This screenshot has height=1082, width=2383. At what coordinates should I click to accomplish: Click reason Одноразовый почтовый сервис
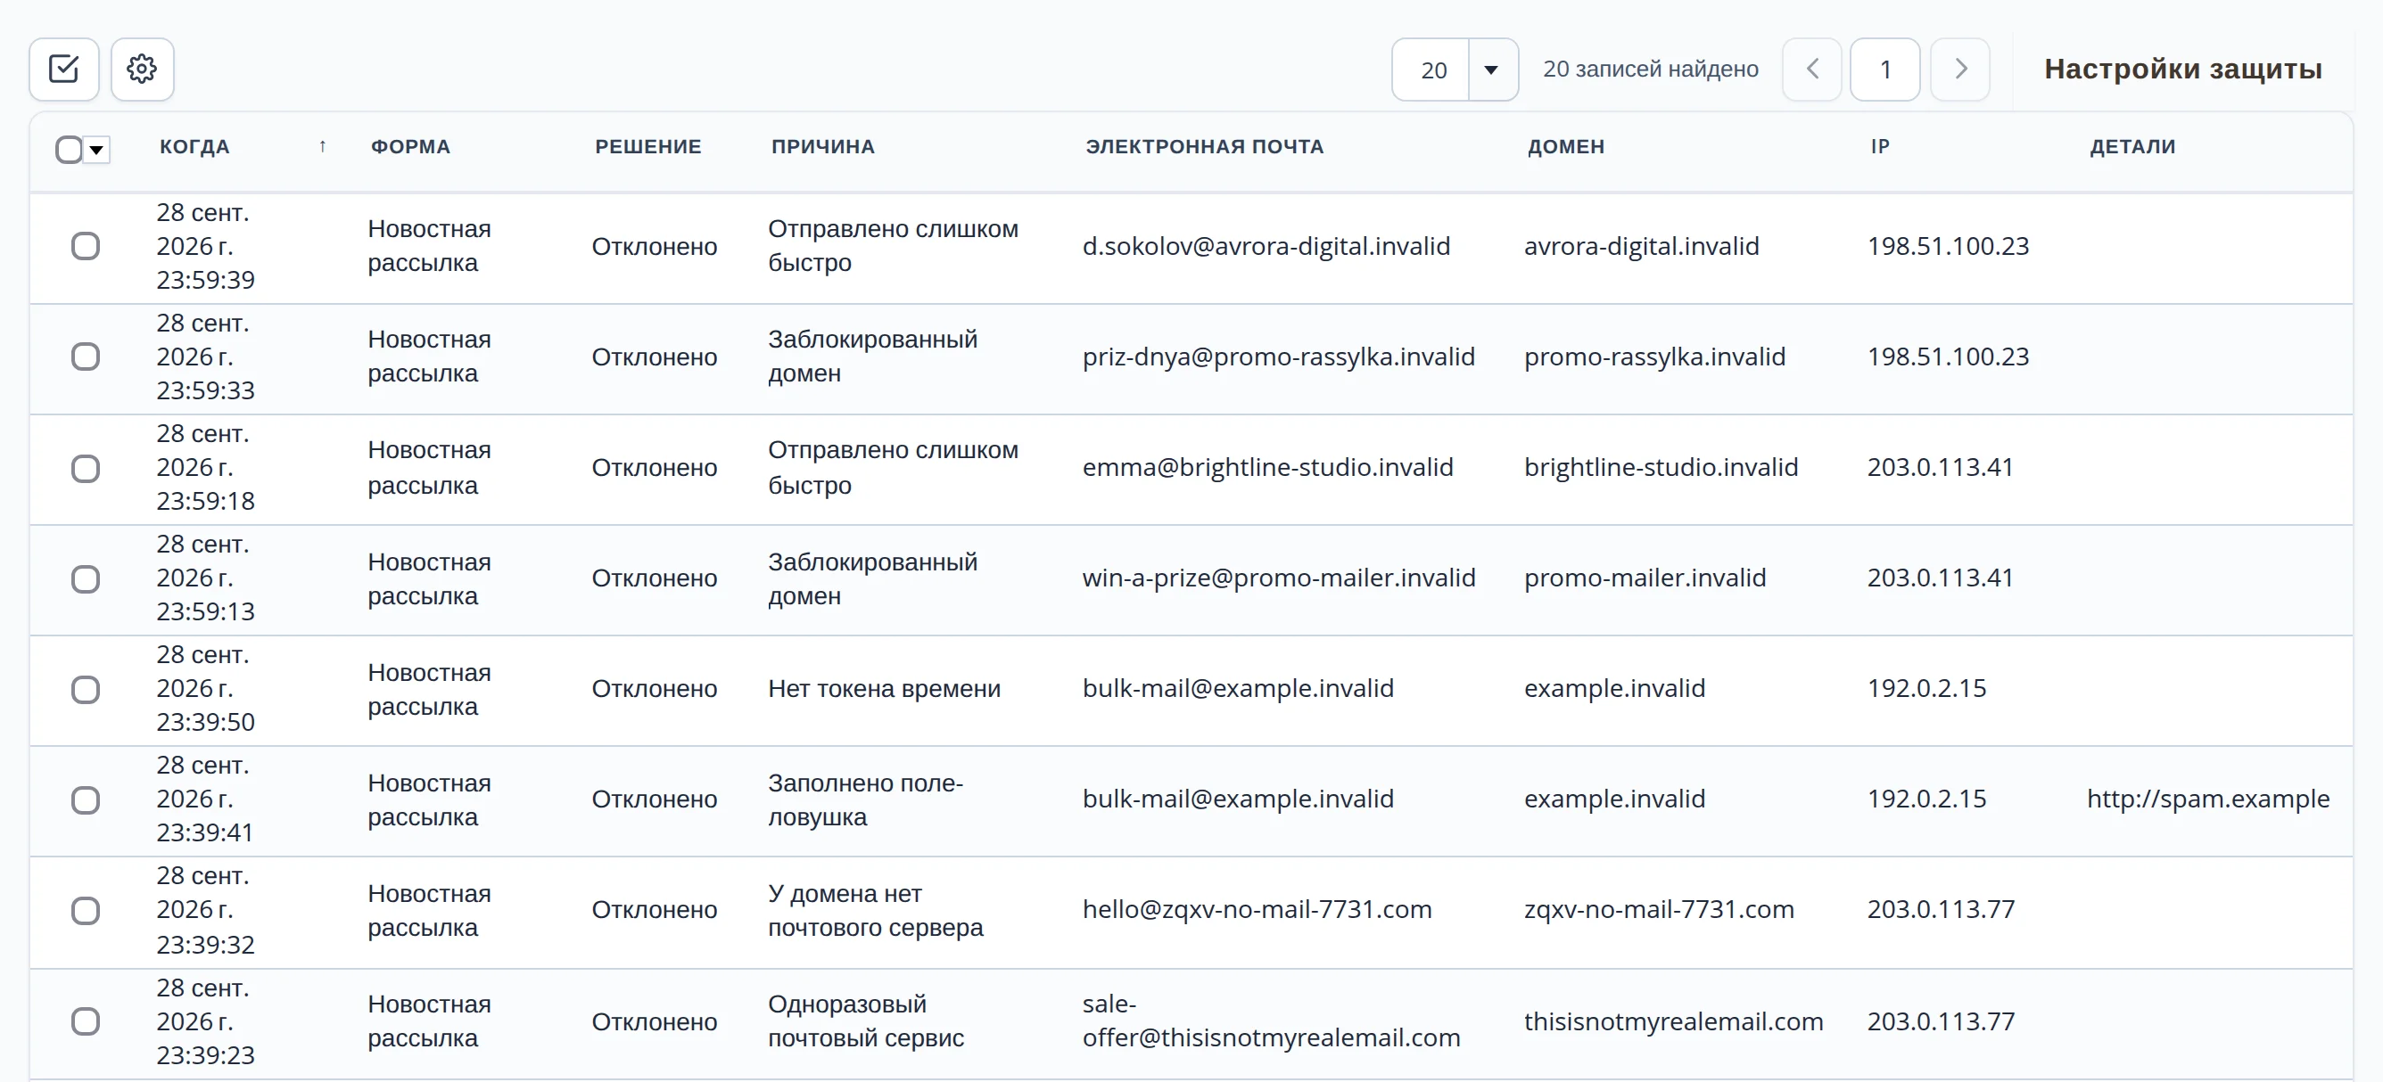coord(866,1021)
